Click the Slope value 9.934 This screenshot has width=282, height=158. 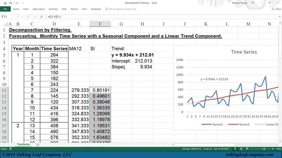(x=146, y=67)
